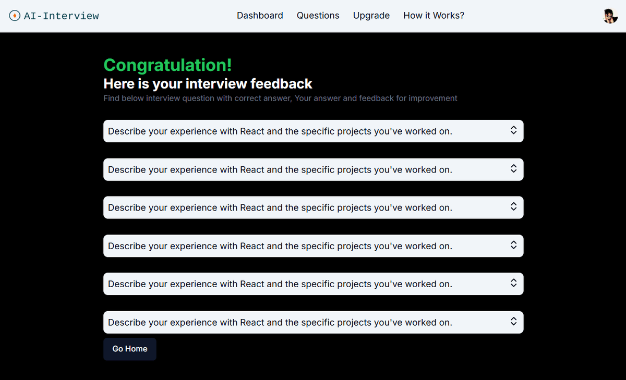Open the Dashboard nav item

click(260, 16)
